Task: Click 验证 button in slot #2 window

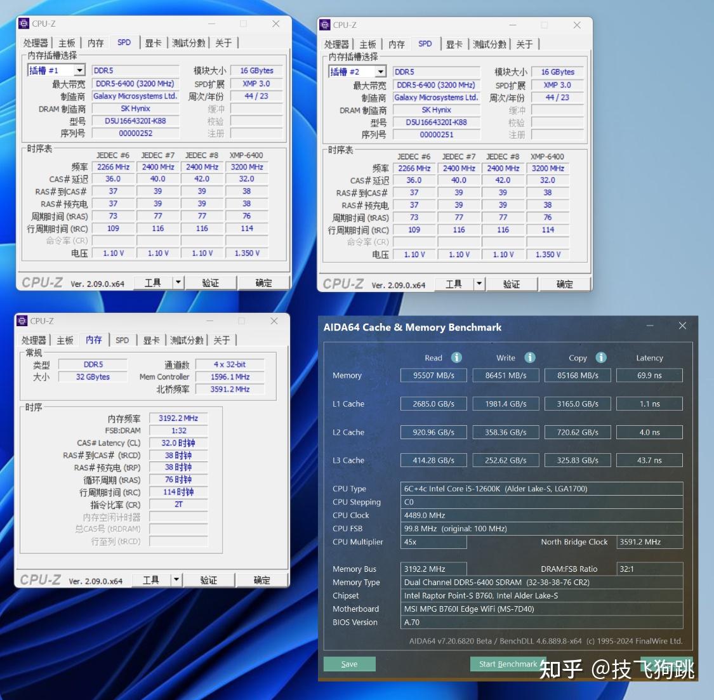Action: click(512, 284)
